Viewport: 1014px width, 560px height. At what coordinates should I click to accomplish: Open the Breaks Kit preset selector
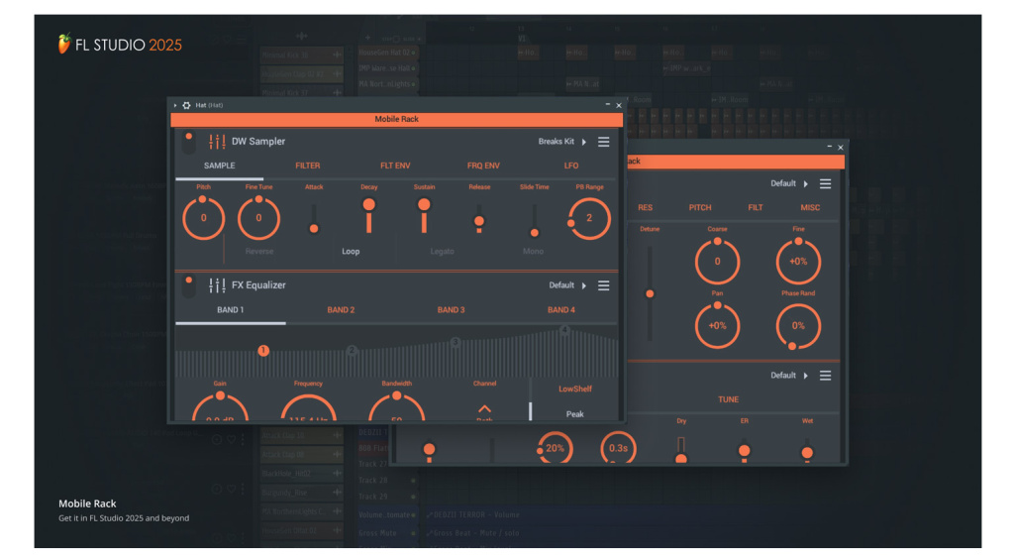tap(562, 142)
